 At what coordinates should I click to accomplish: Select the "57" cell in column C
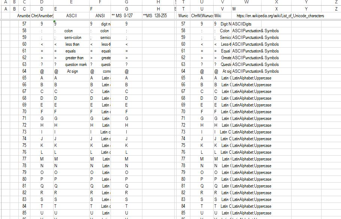click(x=24, y=24)
